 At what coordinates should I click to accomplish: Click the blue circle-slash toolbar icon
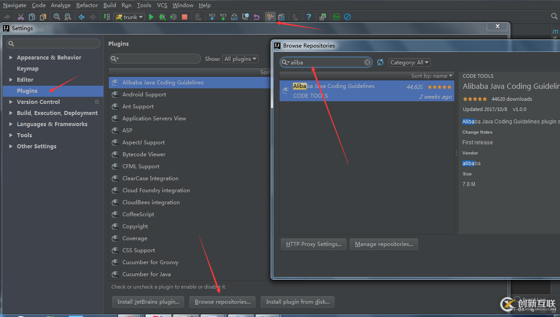pyautogui.click(x=347, y=17)
